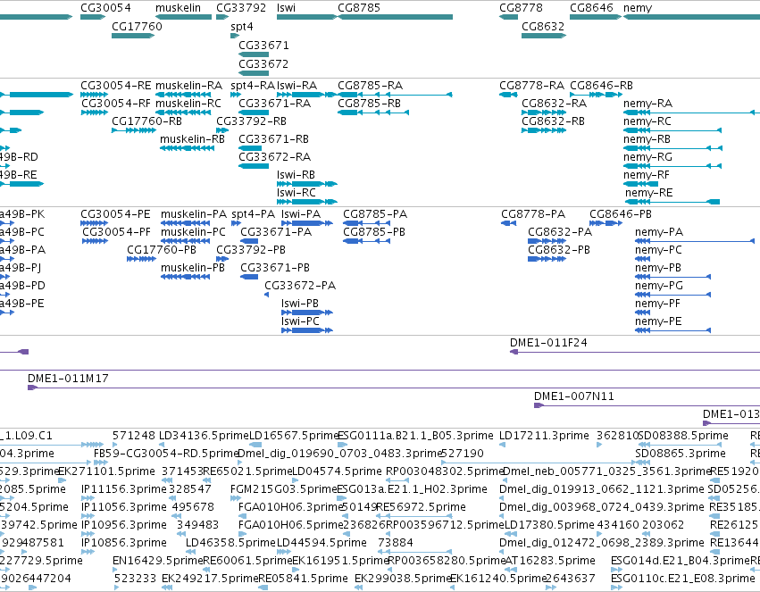
Task: Click the nemy gene label
Action: click(x=638, y=8)
